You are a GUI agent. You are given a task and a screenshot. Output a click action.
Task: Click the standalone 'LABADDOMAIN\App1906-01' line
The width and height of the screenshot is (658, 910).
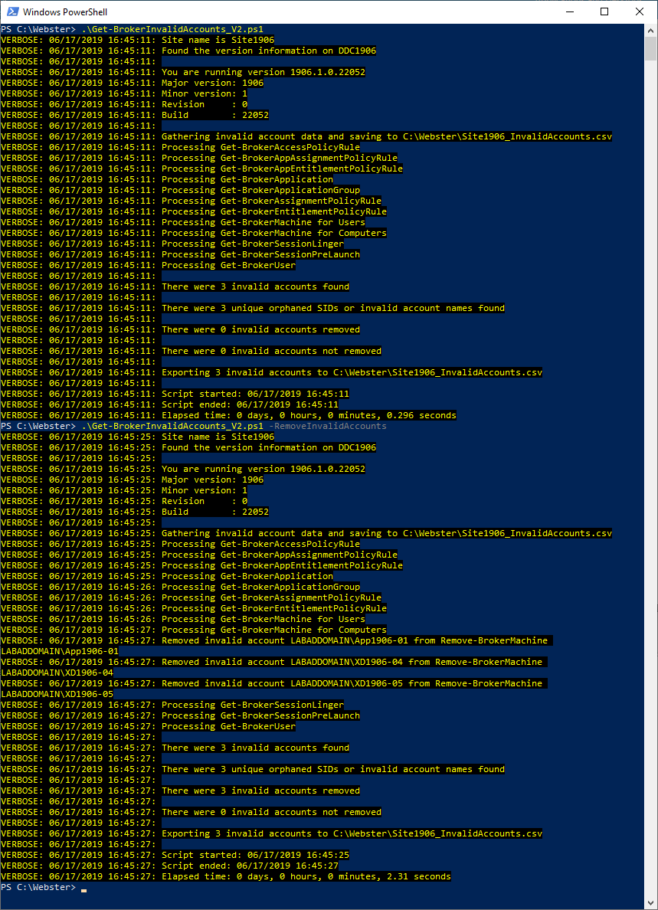click(x=60, y=651)
